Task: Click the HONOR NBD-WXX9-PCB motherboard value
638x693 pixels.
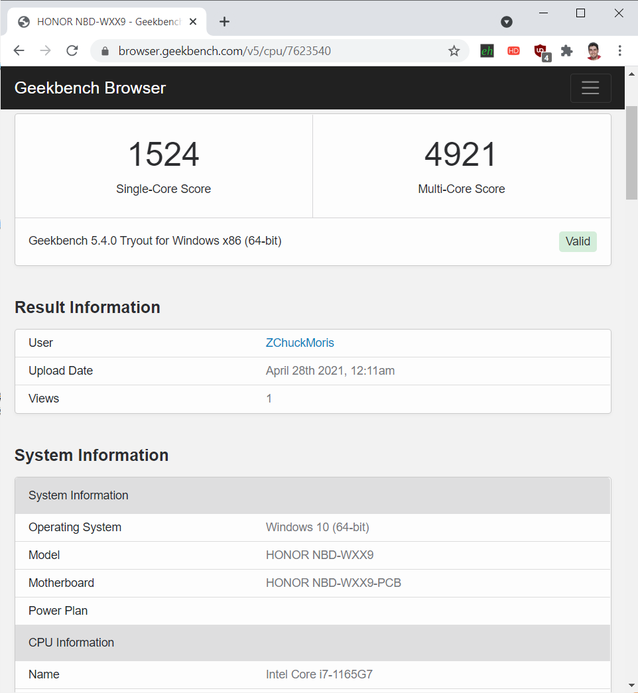Action: click(x=334, y=583)
